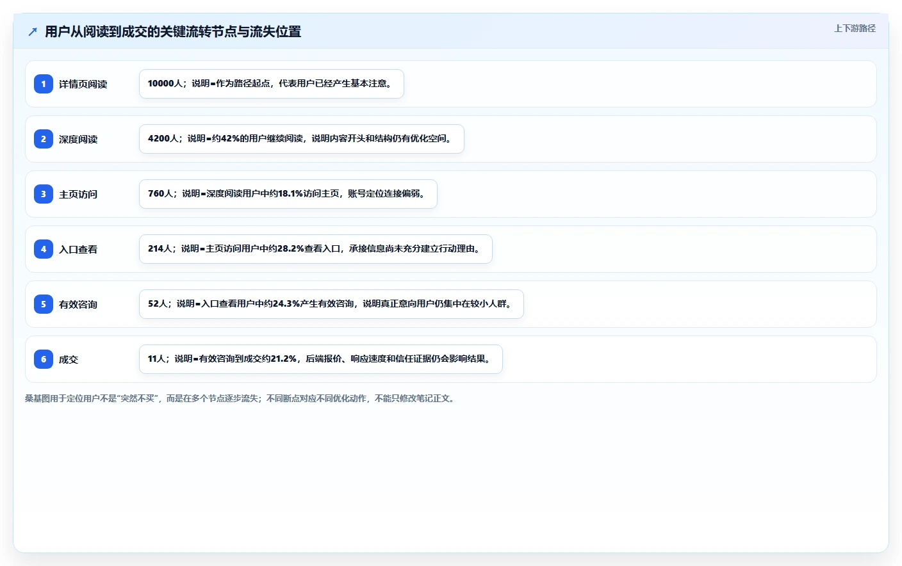Image resolution: width=902 pixels, height=566 pixels.
Task: Select the step 4 number badge
Action: [x=44, y=249]
